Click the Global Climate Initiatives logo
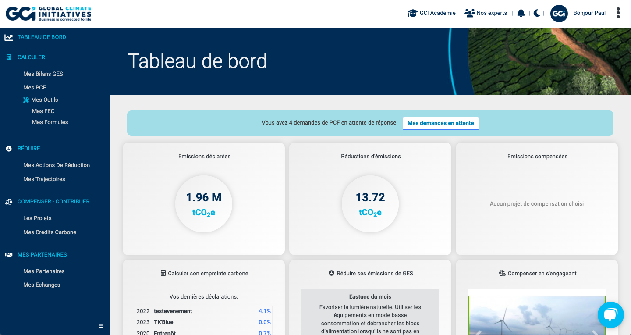Viewport: 631px width, 335px height. 48,13
